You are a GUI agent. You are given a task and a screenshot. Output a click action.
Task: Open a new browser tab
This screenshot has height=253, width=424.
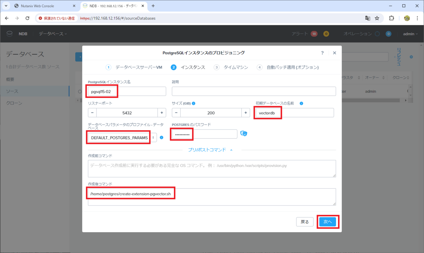153,6
